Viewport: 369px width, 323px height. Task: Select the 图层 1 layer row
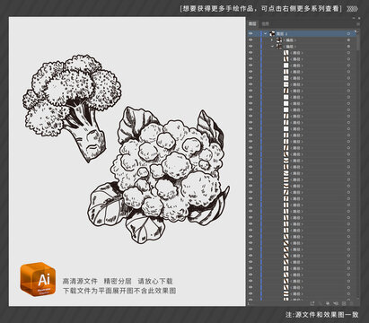coord(303,33)
